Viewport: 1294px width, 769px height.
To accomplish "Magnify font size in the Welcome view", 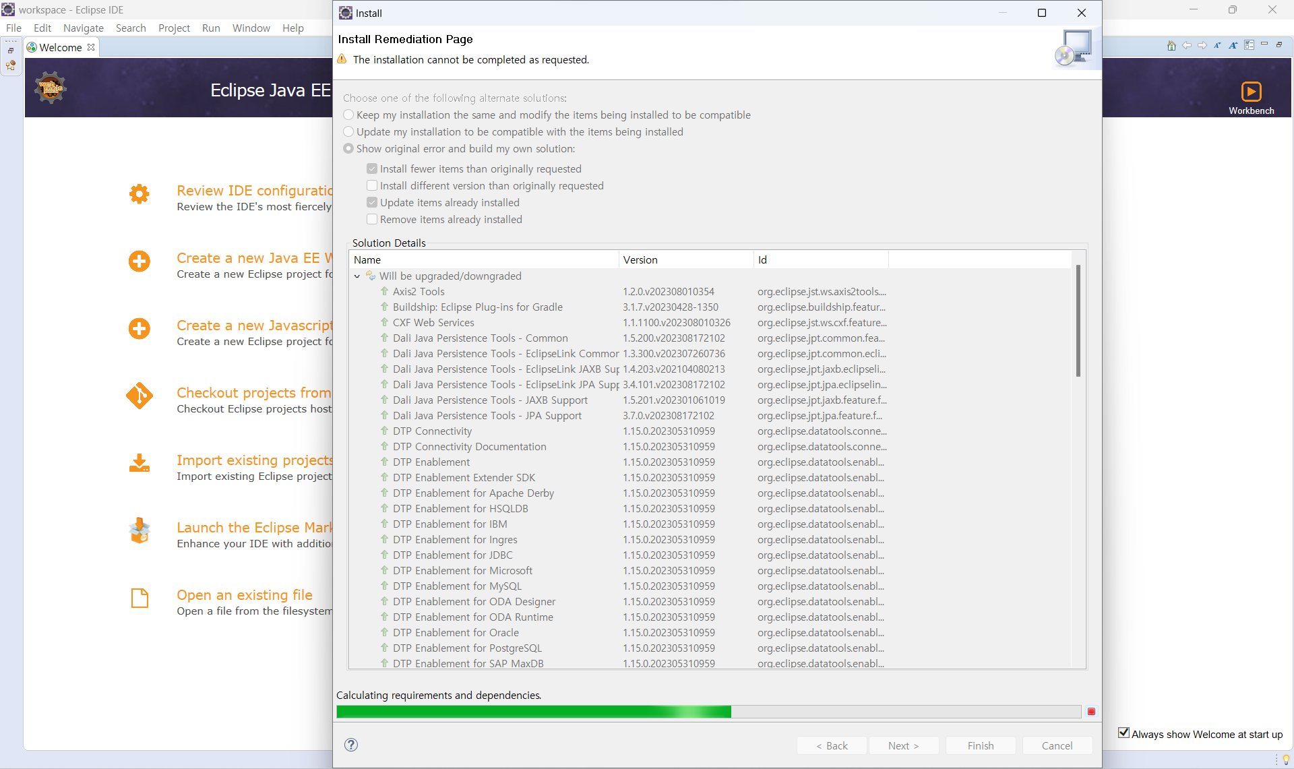I will (1233, 45).
